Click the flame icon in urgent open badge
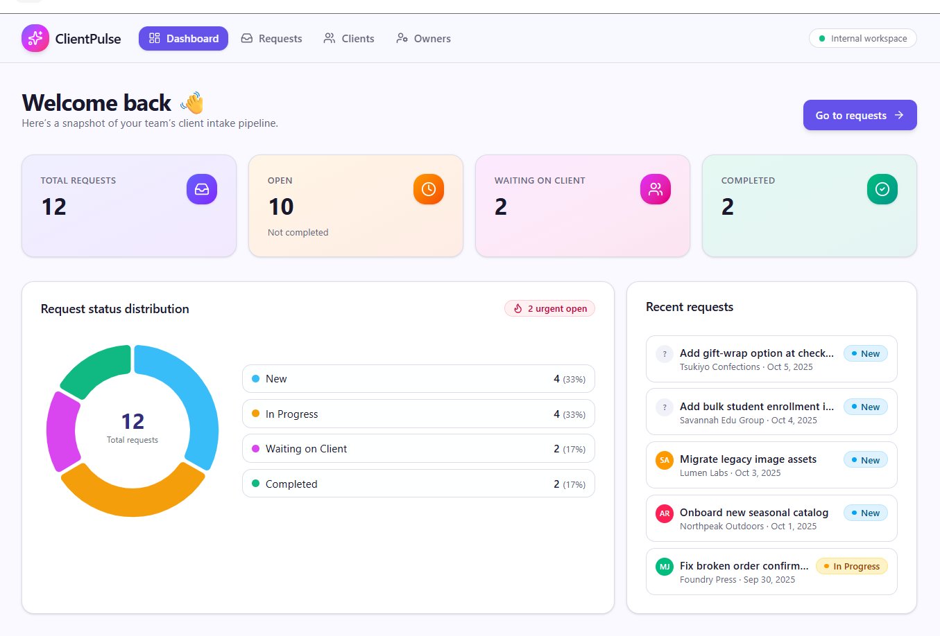The width and height of the screenshot is (940, 636). (518, 308)
